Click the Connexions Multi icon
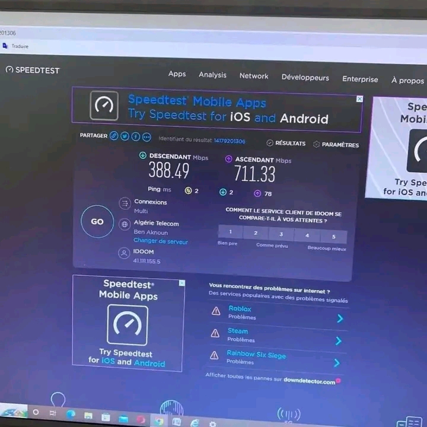Viewport: 427px width, 427px height. [125, 204]
